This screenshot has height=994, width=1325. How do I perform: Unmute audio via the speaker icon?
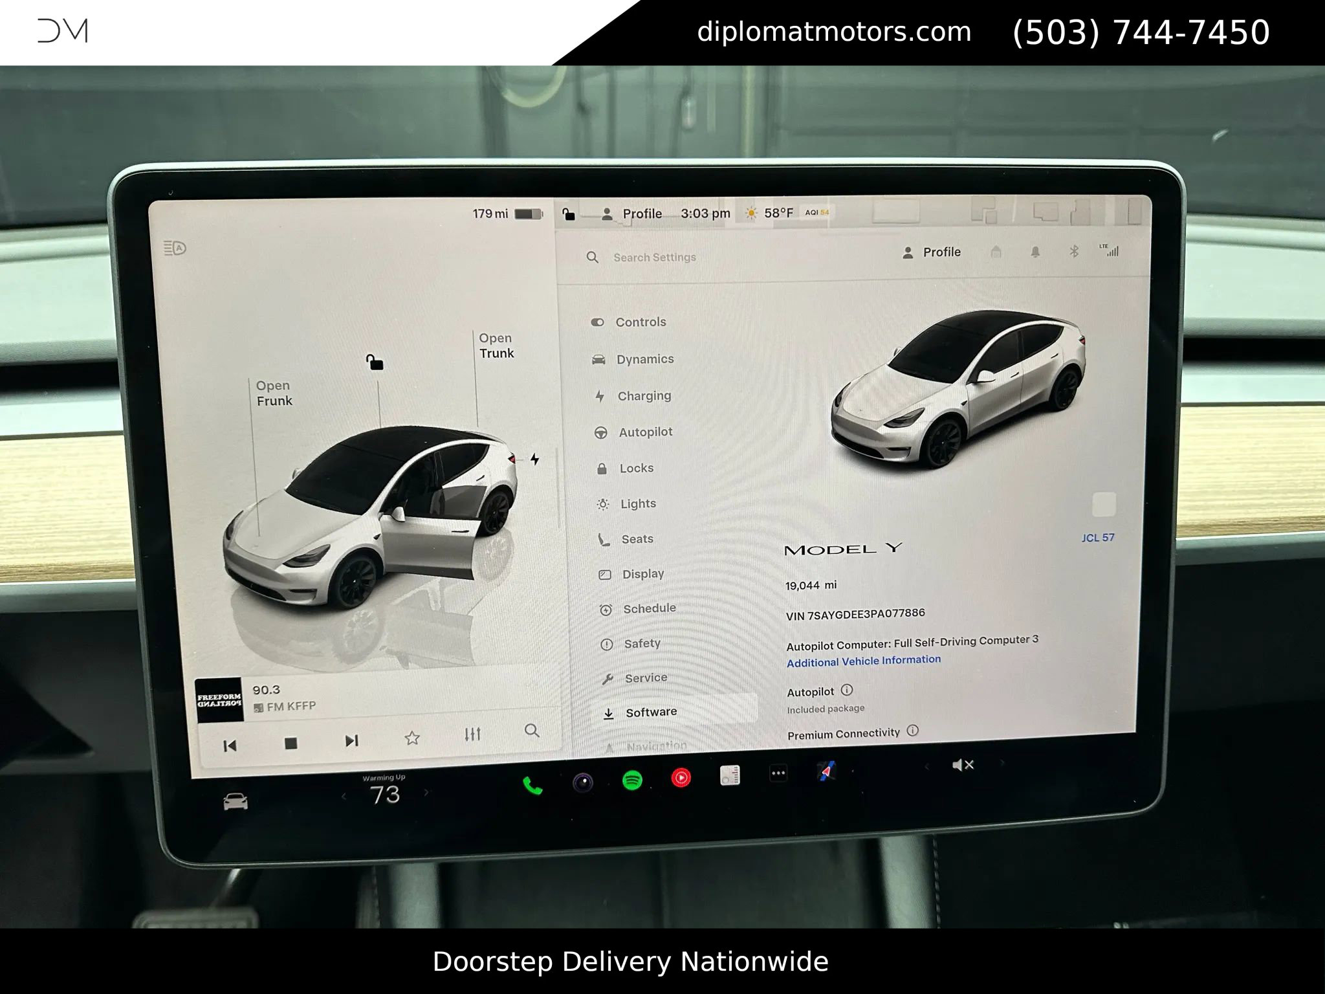[x=962, y=764]
